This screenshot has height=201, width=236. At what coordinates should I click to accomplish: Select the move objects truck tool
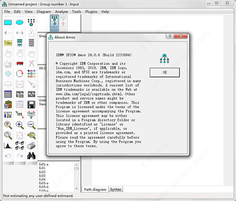pos(20,64)
